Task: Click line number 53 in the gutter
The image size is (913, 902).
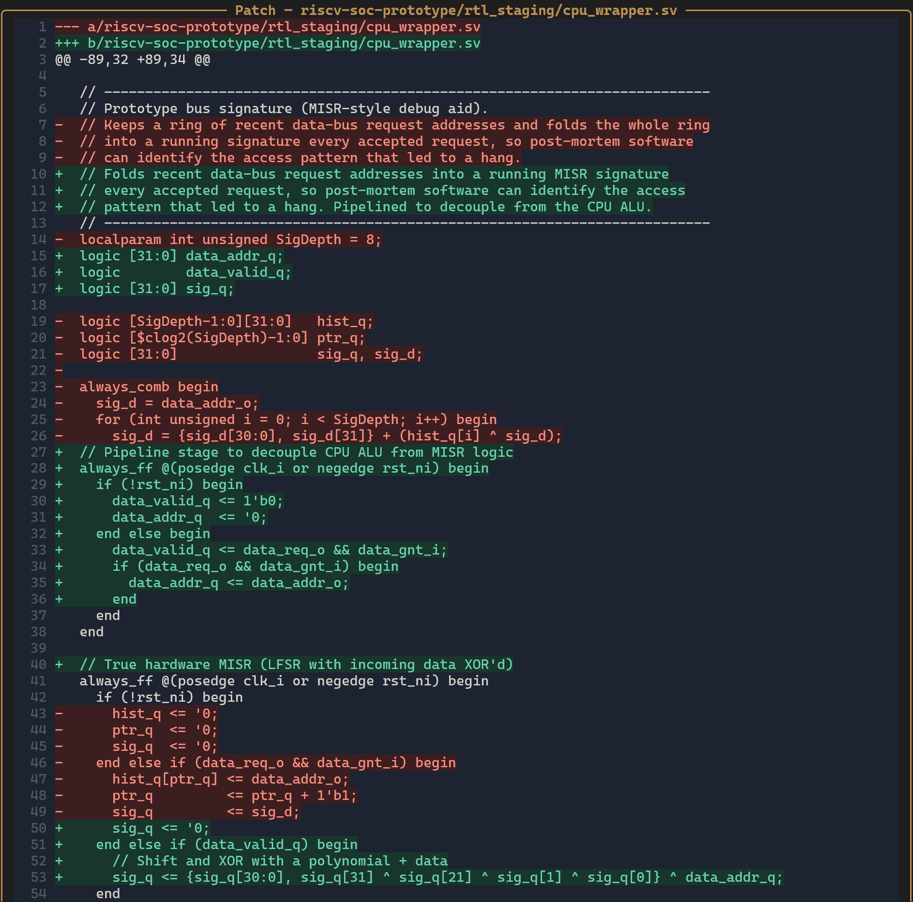Action: pos(39,877)
